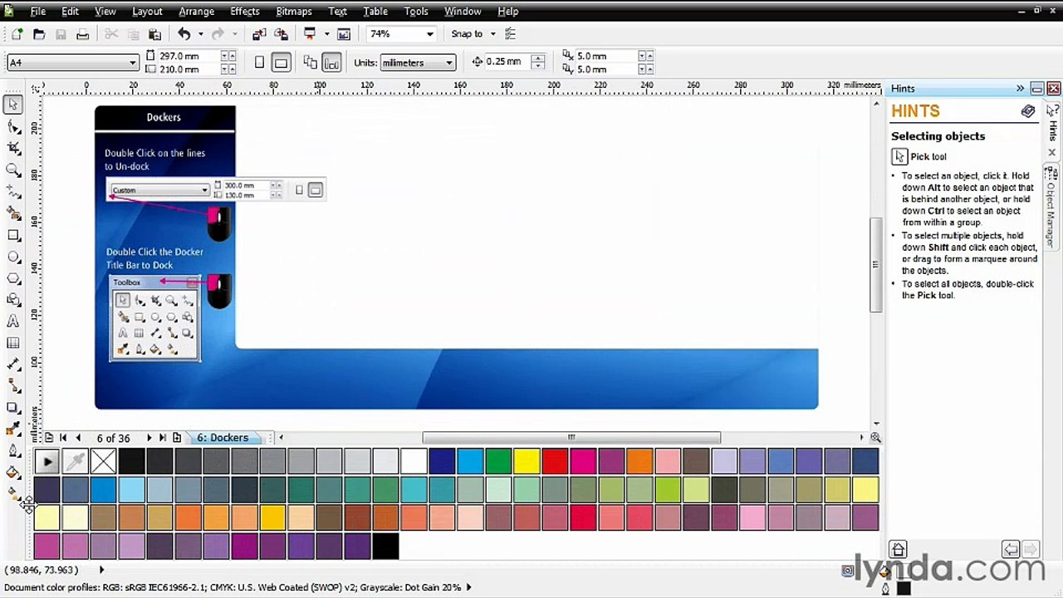Click the nudge offset 0.25 mm field

507,61
